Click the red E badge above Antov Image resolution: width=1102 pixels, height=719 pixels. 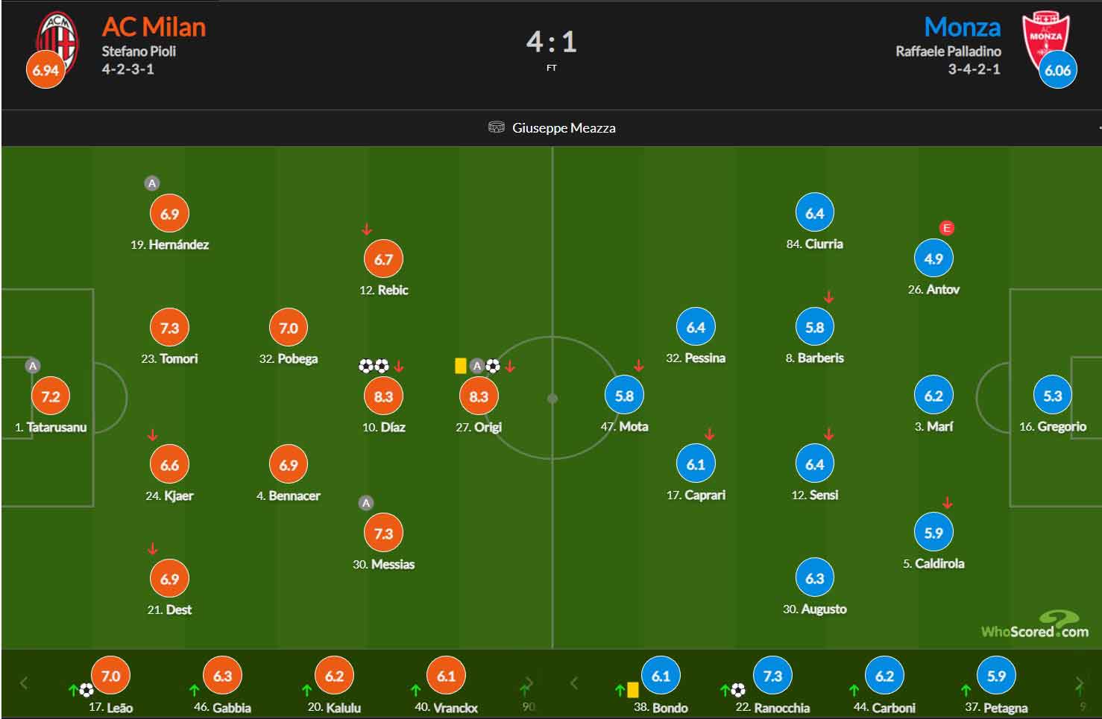tap(947, 228)
